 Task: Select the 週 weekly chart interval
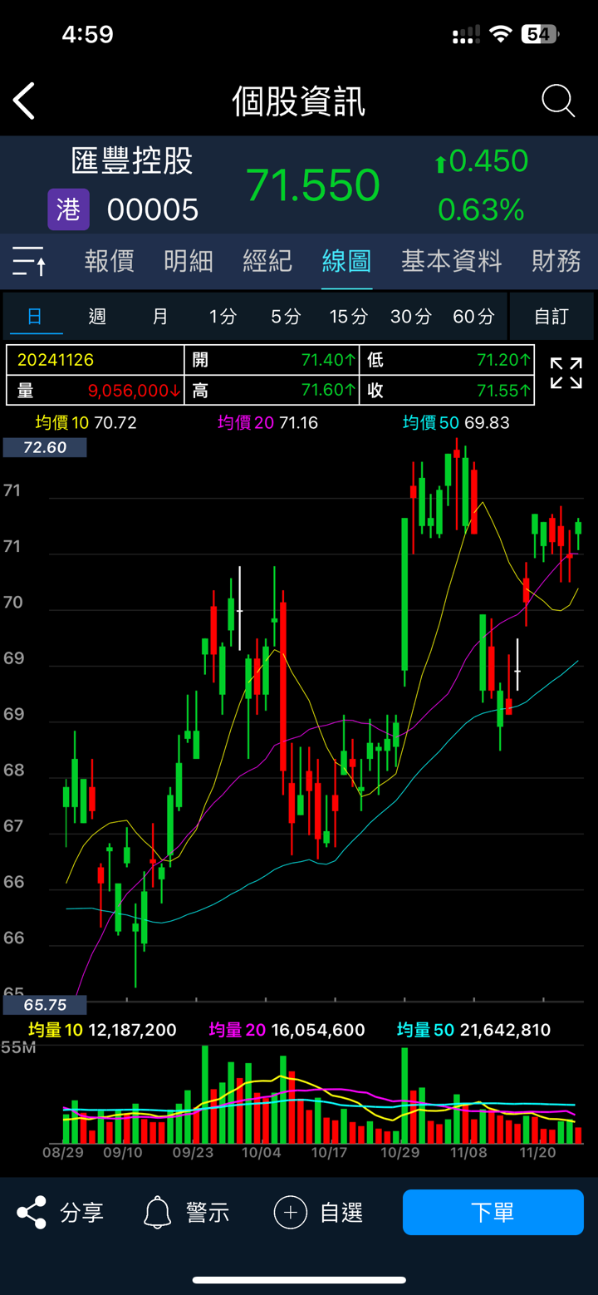coord(97,316)
